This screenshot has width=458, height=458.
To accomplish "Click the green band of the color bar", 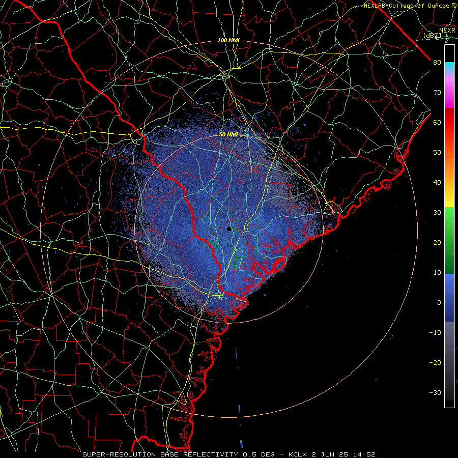I will coord(449,240).
